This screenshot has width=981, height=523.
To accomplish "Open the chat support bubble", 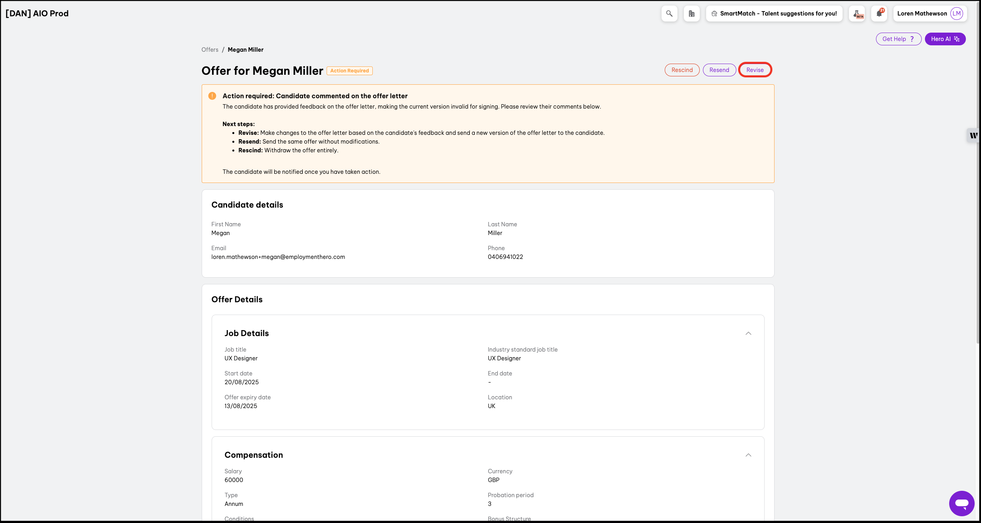I will pos(962,503).
